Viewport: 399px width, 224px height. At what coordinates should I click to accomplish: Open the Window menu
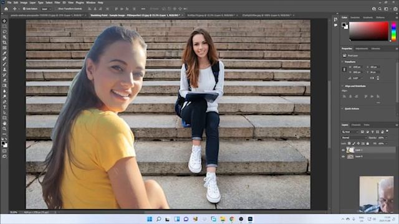click(90, 2)
